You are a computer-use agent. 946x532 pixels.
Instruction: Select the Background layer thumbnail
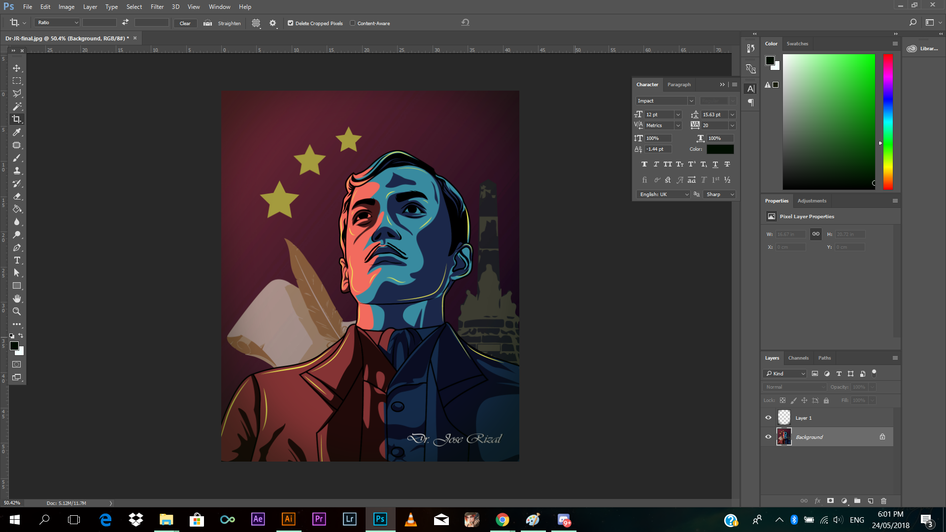784,437
